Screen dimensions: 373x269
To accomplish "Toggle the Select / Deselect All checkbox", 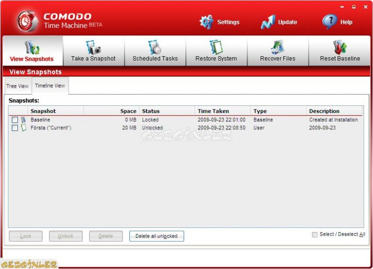I will tap(314, 235).
